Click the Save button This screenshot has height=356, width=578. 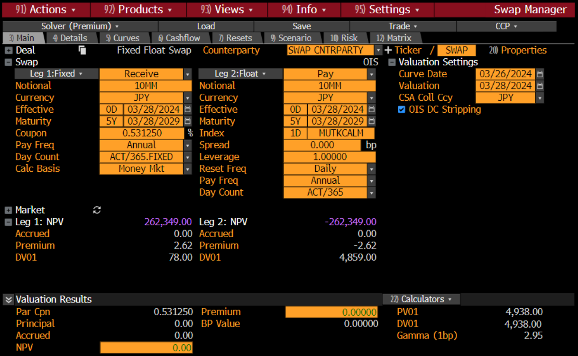point(302,26)
